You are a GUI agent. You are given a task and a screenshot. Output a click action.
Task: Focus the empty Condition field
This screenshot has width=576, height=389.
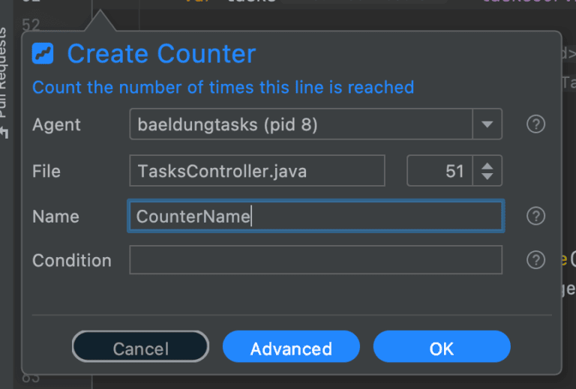tap(315, 260)
